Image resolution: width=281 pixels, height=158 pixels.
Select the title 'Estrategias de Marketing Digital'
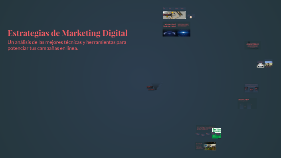point(67,33)
